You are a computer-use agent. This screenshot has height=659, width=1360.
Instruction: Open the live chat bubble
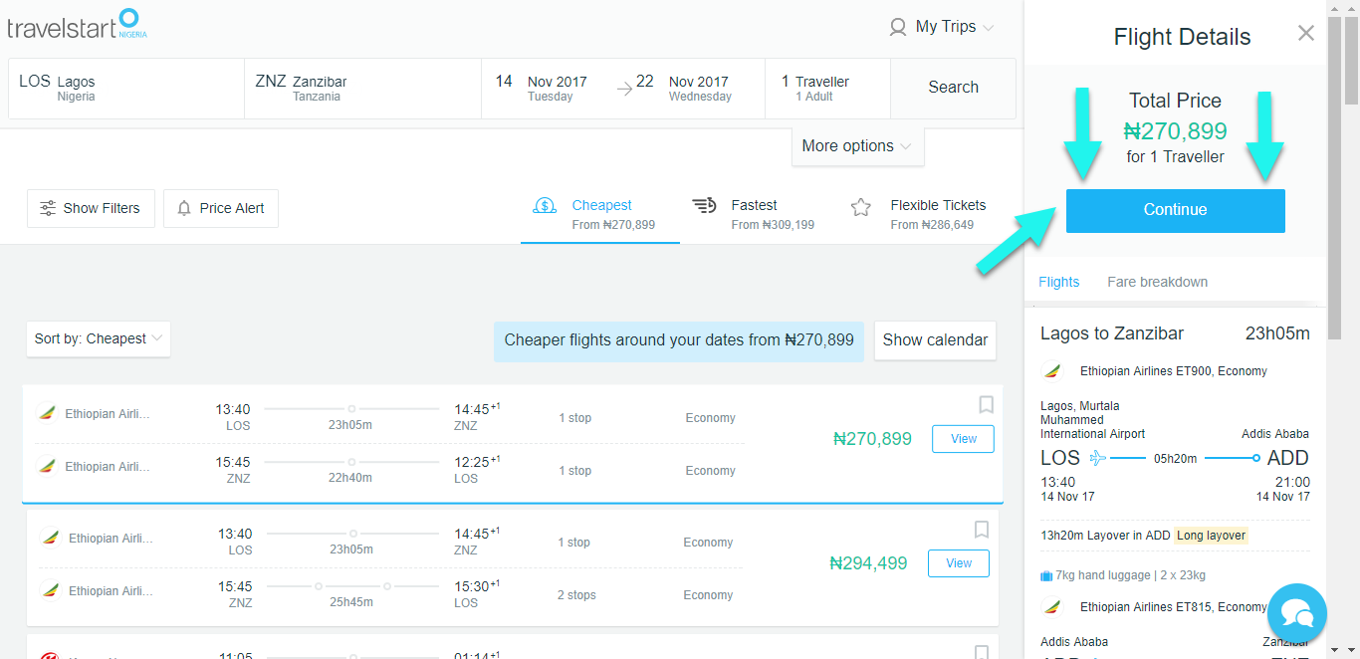pos(1297,613)
